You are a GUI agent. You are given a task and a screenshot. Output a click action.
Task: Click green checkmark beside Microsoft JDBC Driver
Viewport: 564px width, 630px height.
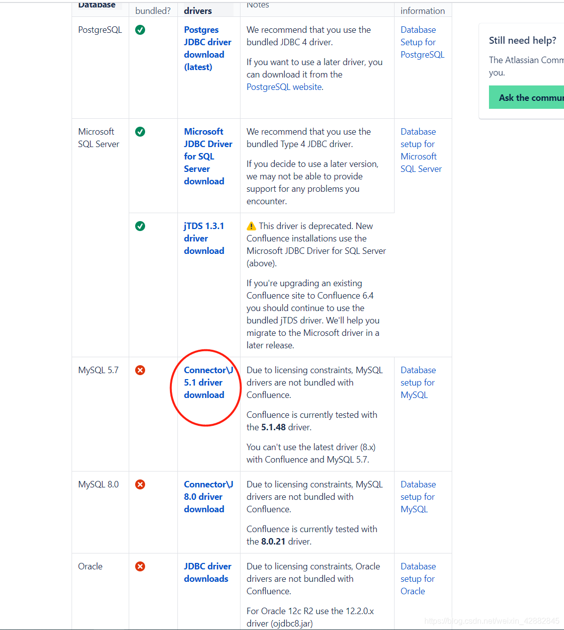(x=140, y=132)
